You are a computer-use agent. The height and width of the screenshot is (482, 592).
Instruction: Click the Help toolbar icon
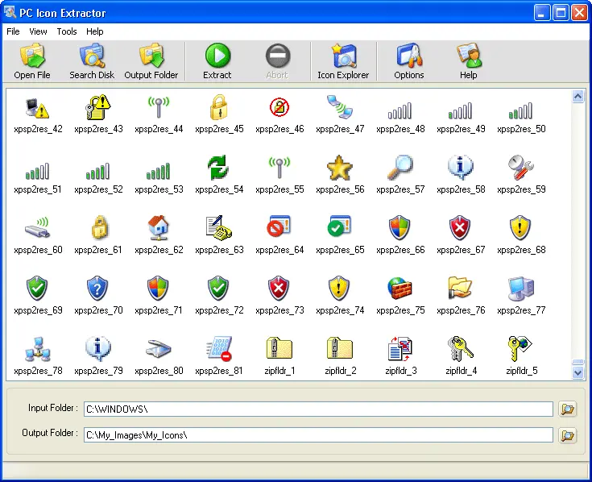pyautogui.click(x=469, y=61)
